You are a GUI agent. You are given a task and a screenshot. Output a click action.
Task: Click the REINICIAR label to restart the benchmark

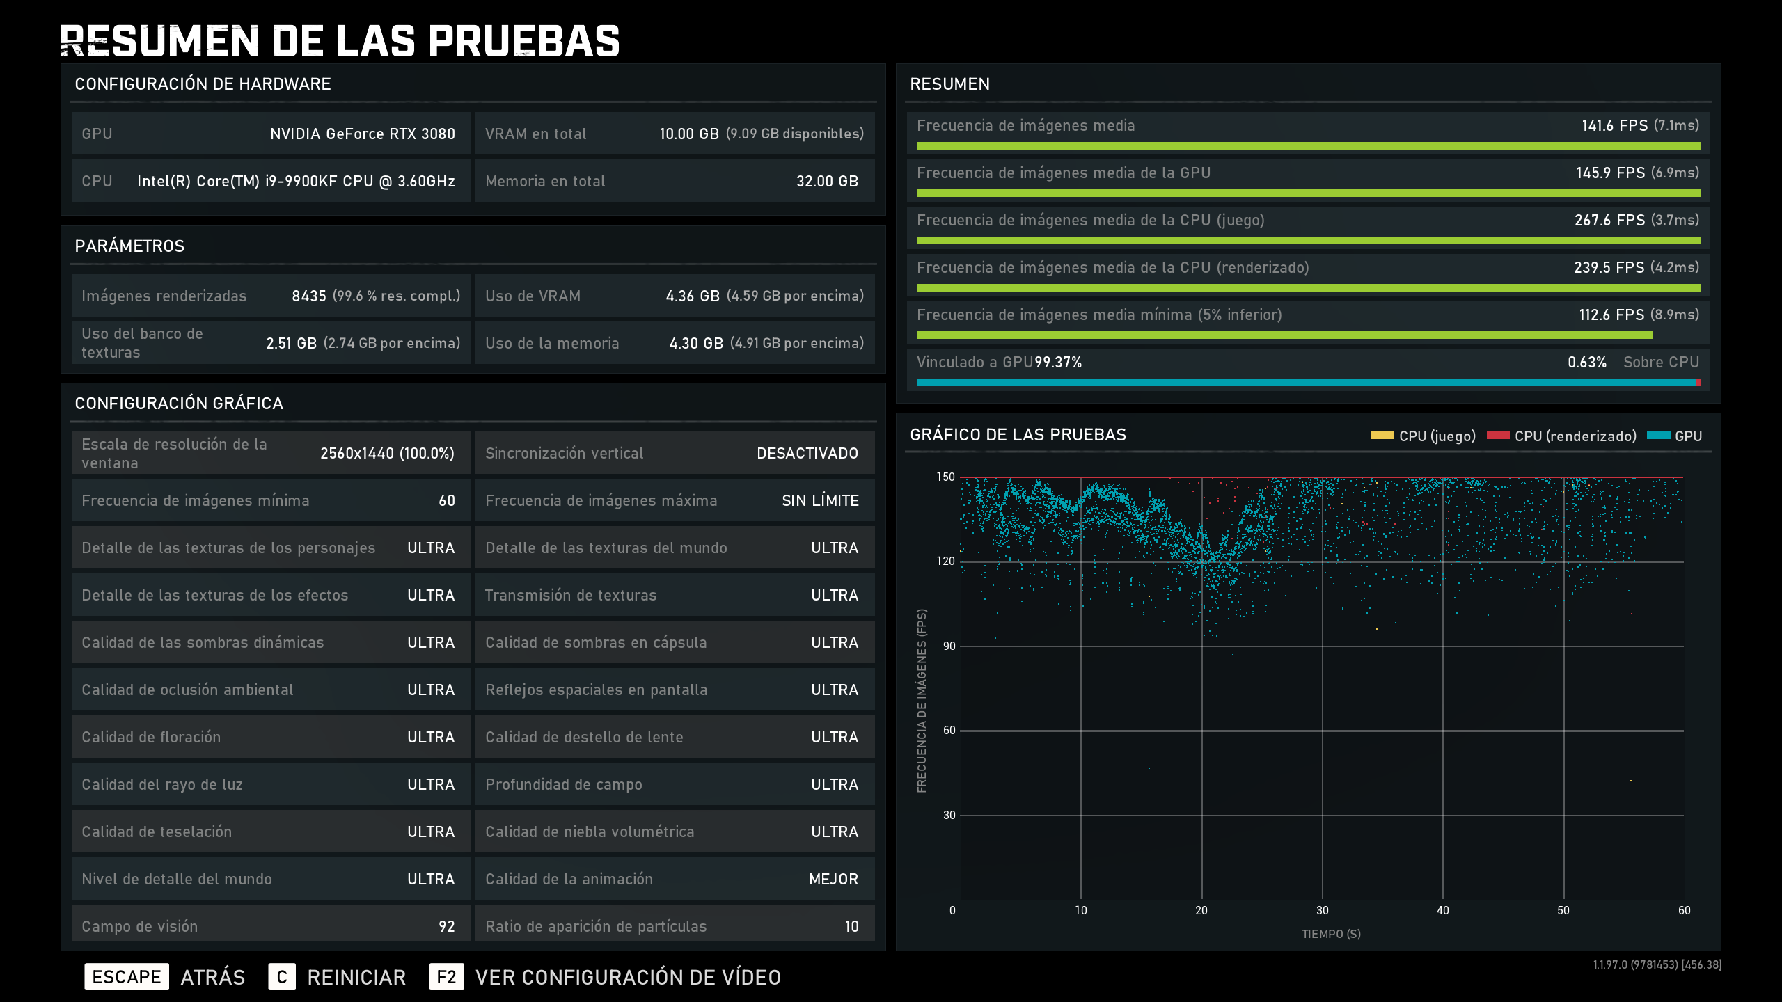coord(356,977)
